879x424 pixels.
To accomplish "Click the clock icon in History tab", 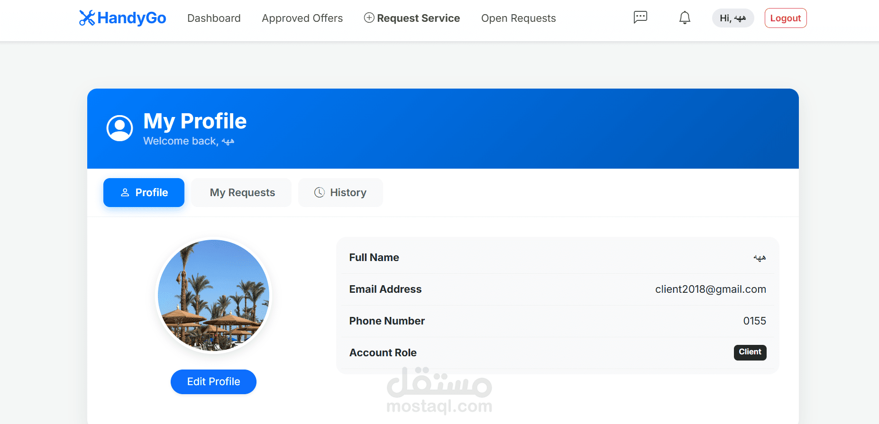I will point(320,192).
